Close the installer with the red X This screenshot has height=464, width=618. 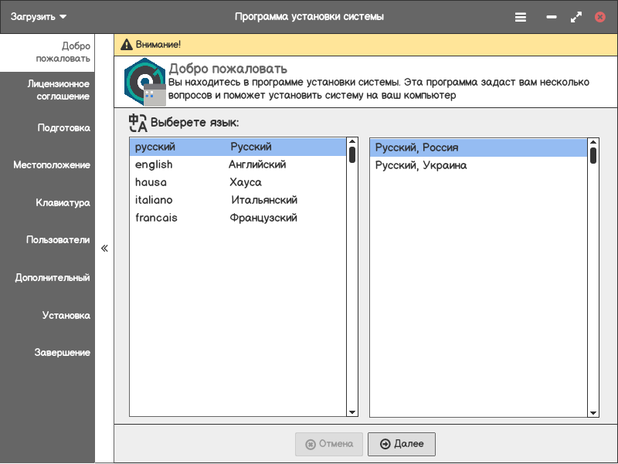click(x=600, y=17)
